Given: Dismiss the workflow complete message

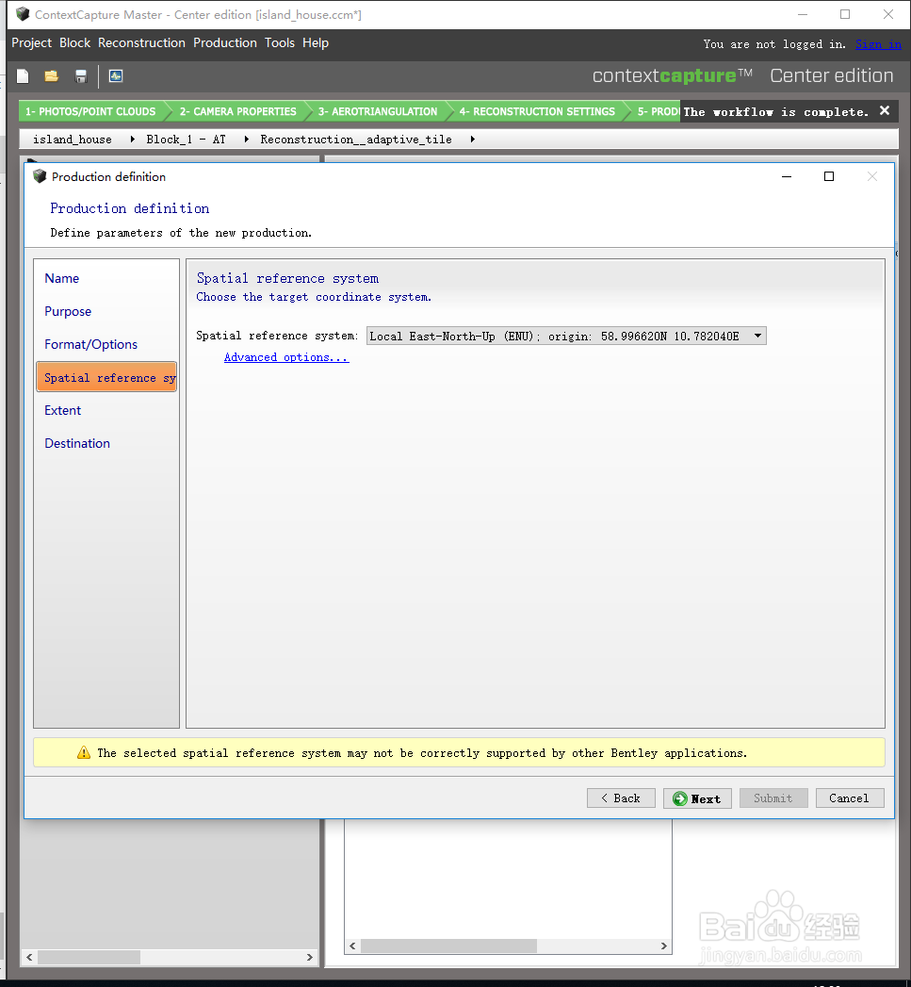Looking at the screenshot, I should tap(885, 111).
